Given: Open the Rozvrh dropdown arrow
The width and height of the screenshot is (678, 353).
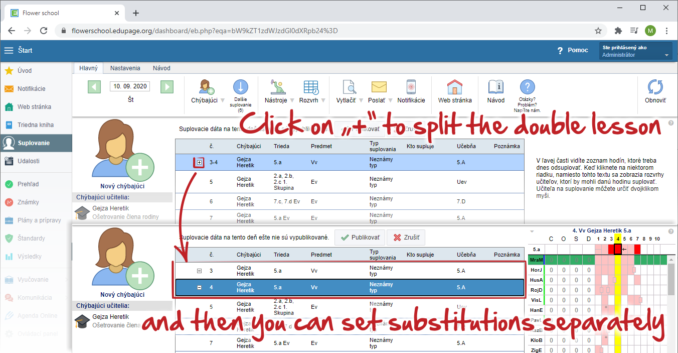Looking at the screenshot, I should [x=323, y=100].
